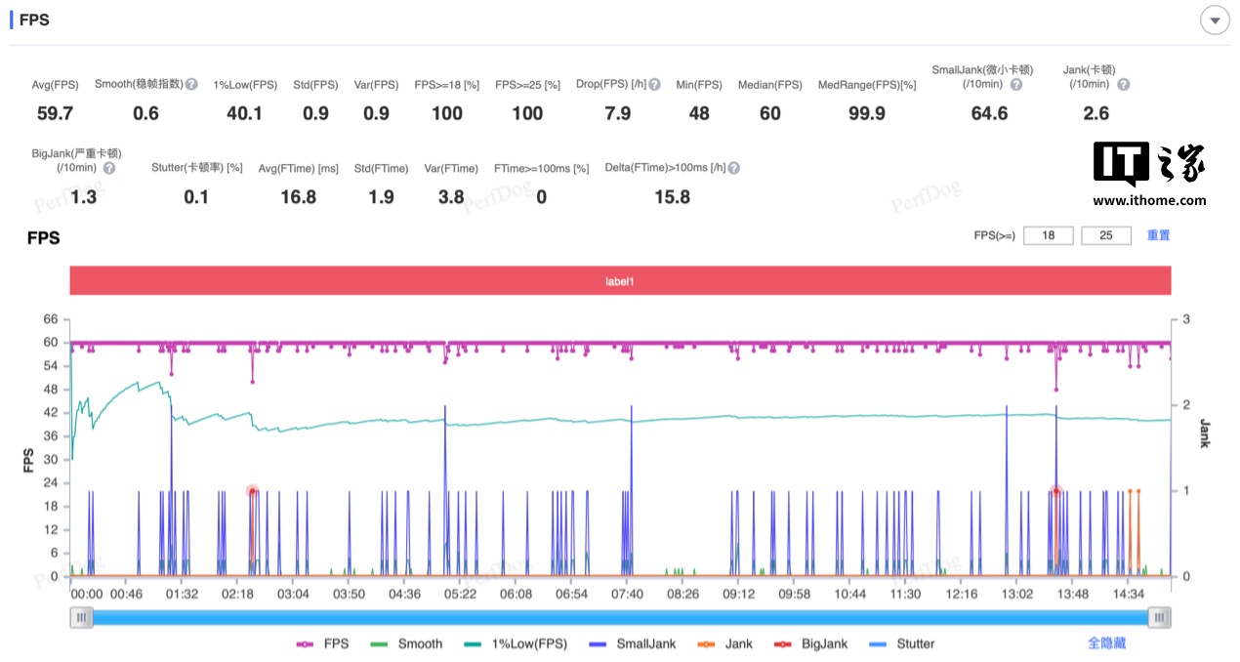Click 全隐藏 hide all link
This screenshot has height=662, width=1240.
point(1106,643)
